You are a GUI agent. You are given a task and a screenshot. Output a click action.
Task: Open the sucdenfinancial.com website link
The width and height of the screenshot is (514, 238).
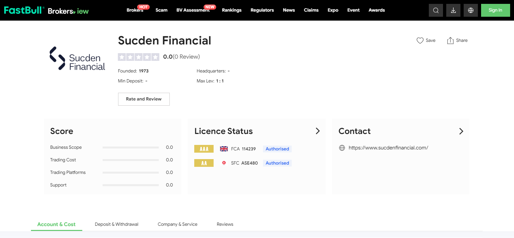click(x=388, y=148)
